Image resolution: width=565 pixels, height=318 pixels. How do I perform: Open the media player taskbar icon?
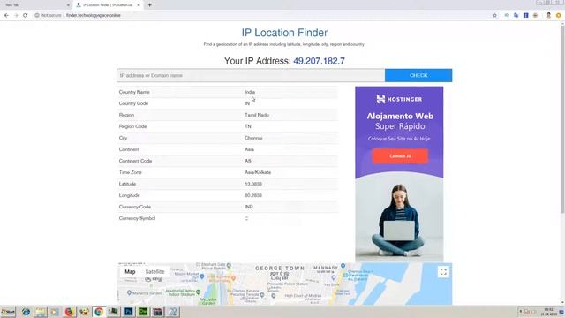55,312
